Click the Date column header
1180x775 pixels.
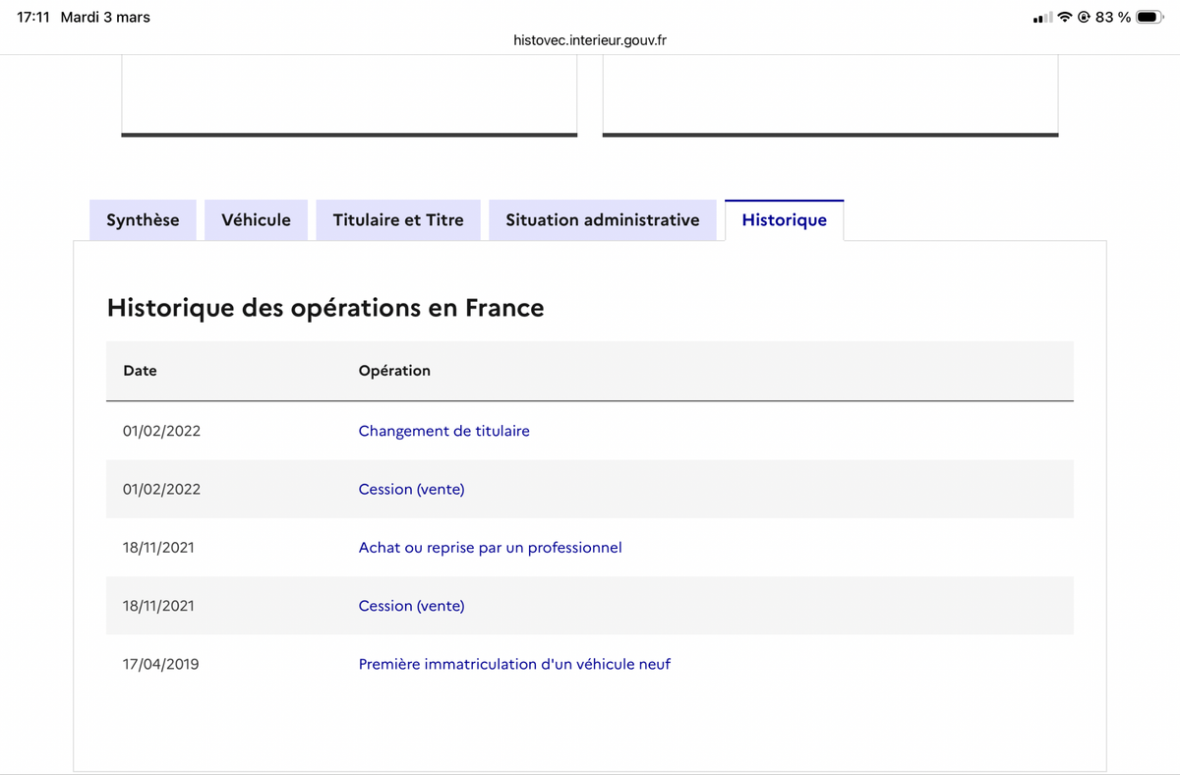point(140,371)
